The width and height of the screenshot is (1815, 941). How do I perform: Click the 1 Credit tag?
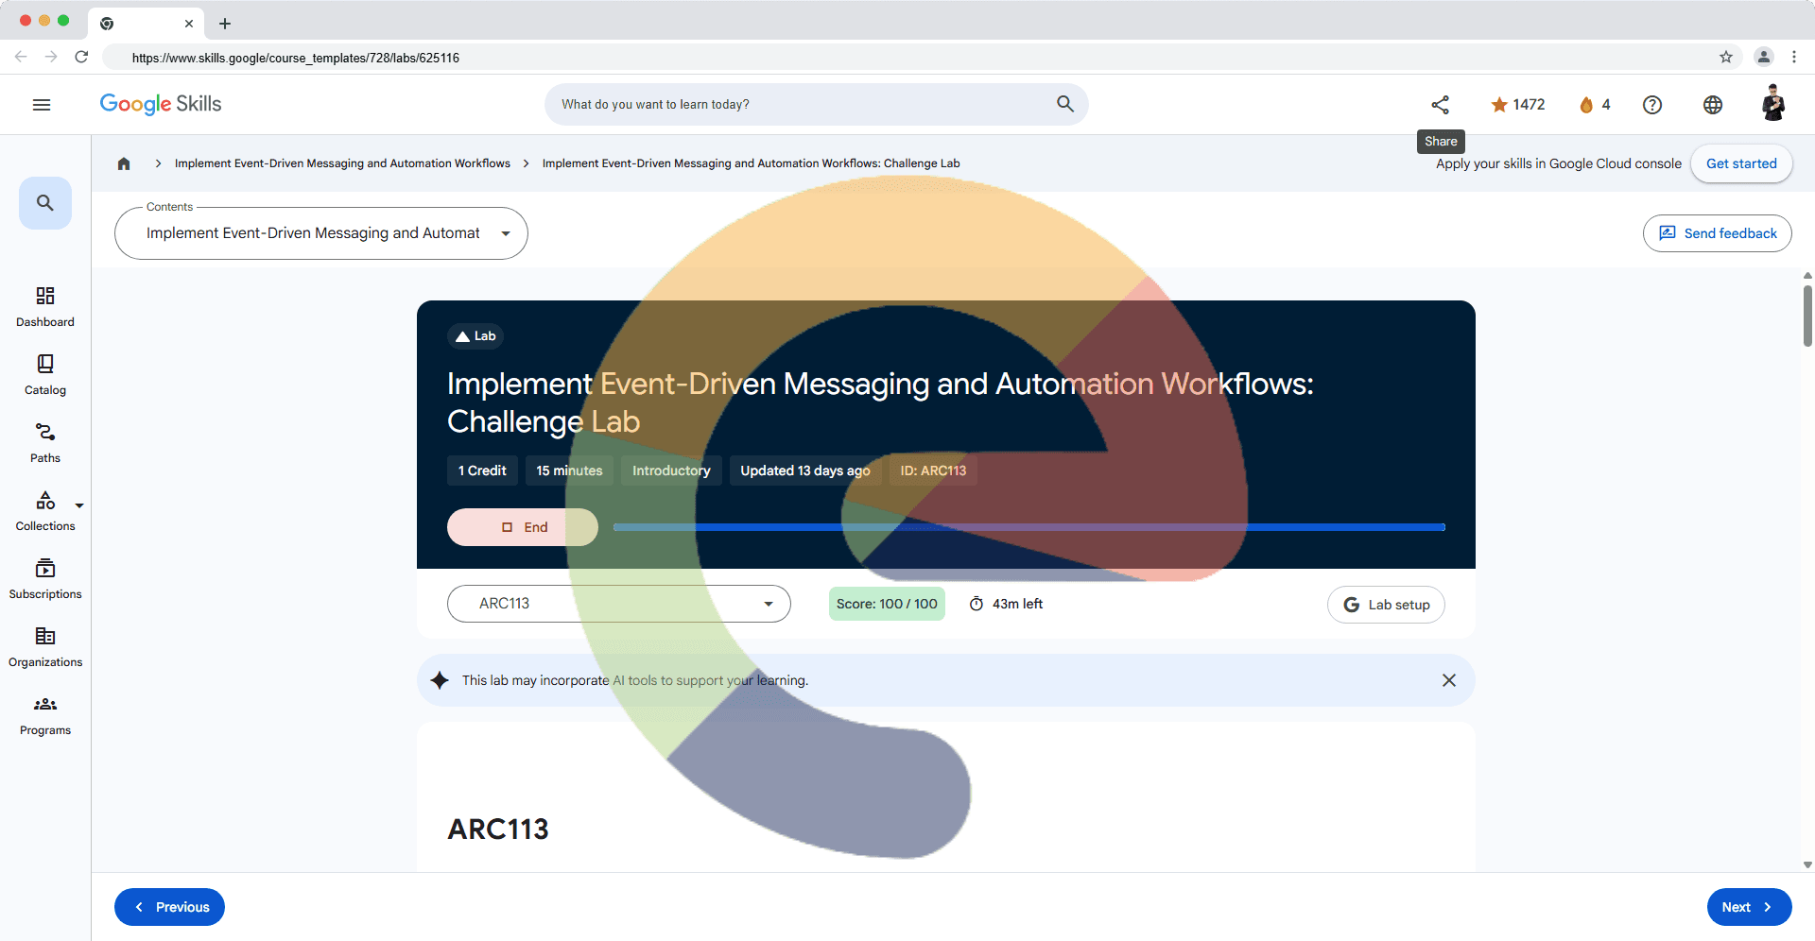482,470
